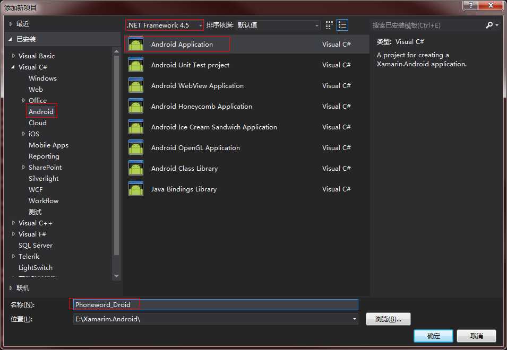This screenshot has width=507, height=350.
Task: Select the Android Application template name
Action: click(x=182, y=44)
